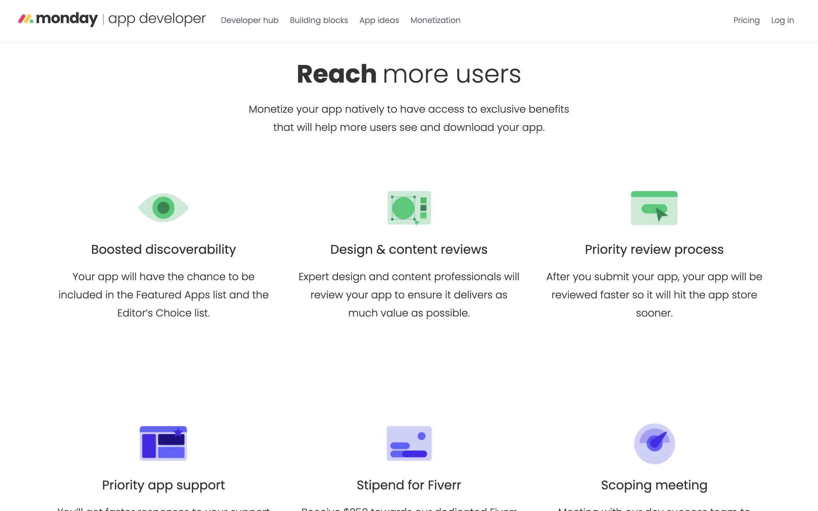Click the Priority app support heading
Viewport: 818px width, 511px height.
[x=163, y=485]
